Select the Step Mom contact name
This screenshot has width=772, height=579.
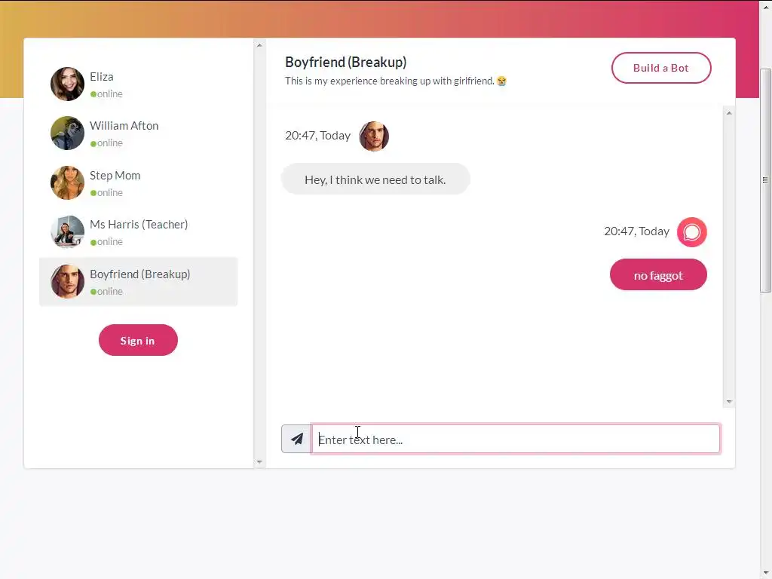point(115,175)
